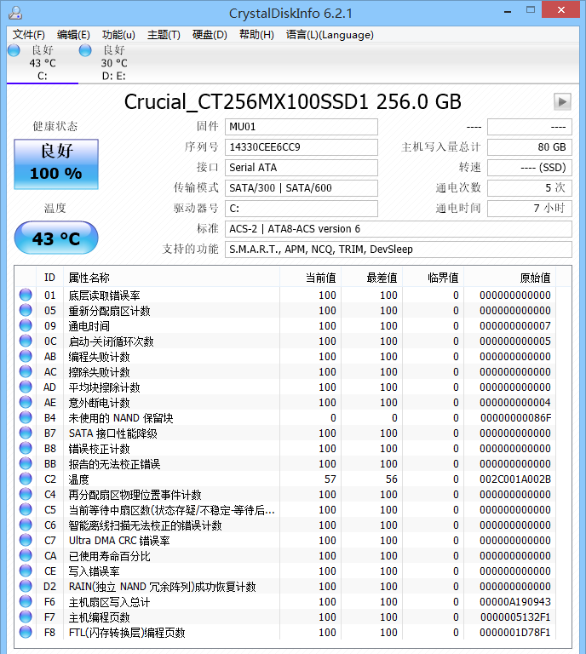The height and width of the screenshot is (654, 586).
Task: Click the status orb for attribute 09
Action: point(26,325)
